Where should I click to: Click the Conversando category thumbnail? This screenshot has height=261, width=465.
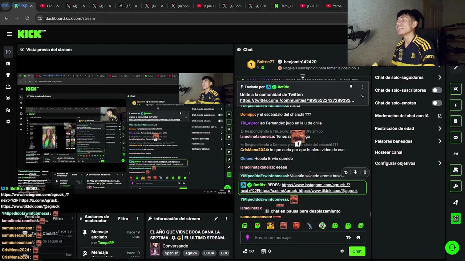click(x=155, y=249)
